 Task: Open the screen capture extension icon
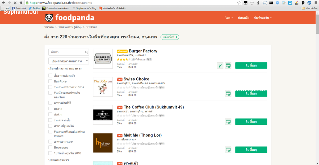[x=265, y=3]
